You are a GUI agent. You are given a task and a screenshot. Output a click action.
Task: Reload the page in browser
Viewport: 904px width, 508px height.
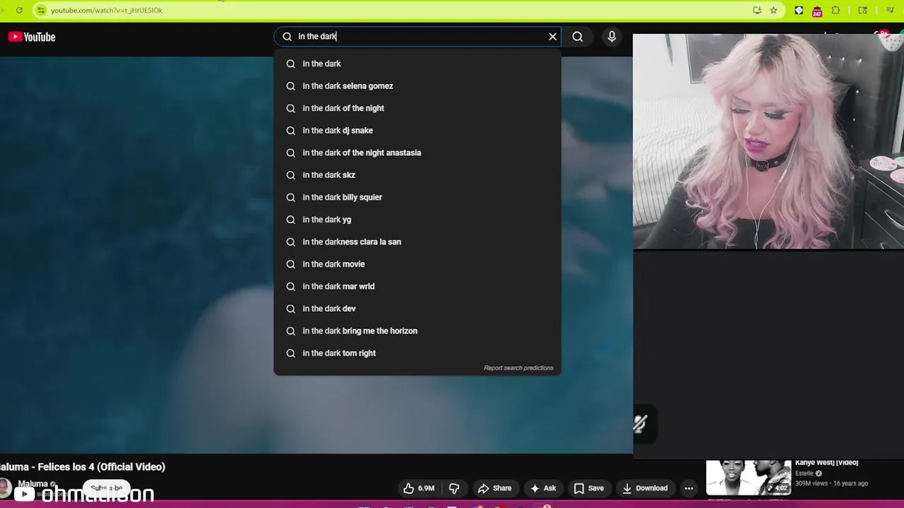coord(19,10)
